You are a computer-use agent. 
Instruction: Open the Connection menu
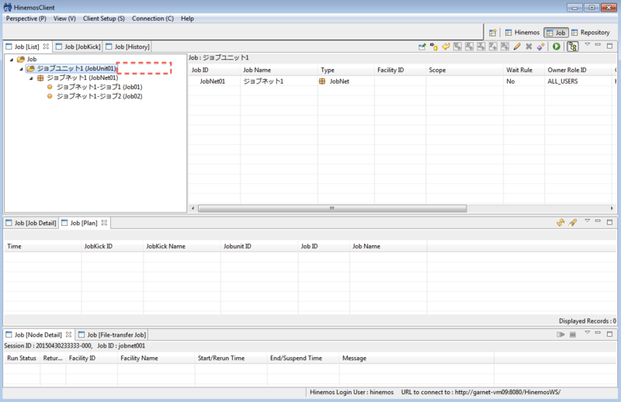click(x=153, y=19)
